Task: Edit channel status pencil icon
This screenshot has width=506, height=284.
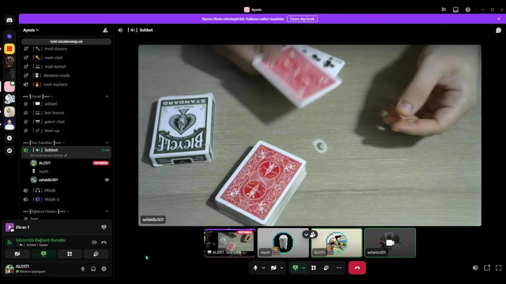Action: coord(66,155)
